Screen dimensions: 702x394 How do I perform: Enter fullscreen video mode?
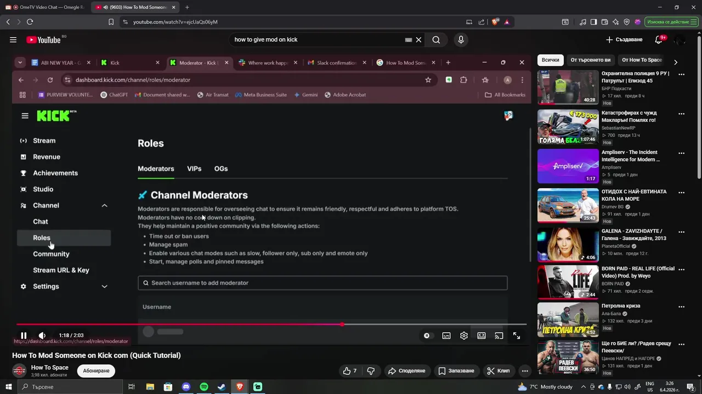coord(517,335)
